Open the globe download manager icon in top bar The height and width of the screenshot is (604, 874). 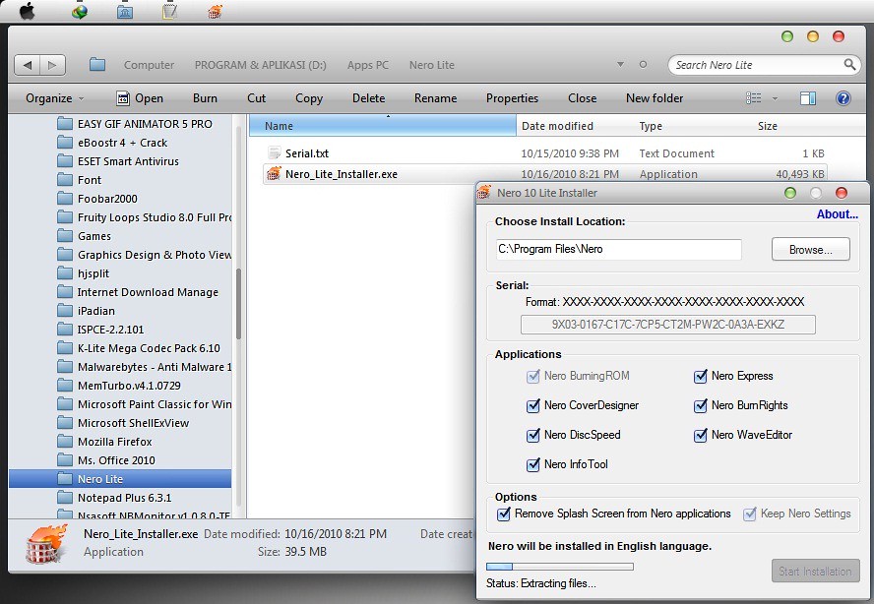(80, 11)
